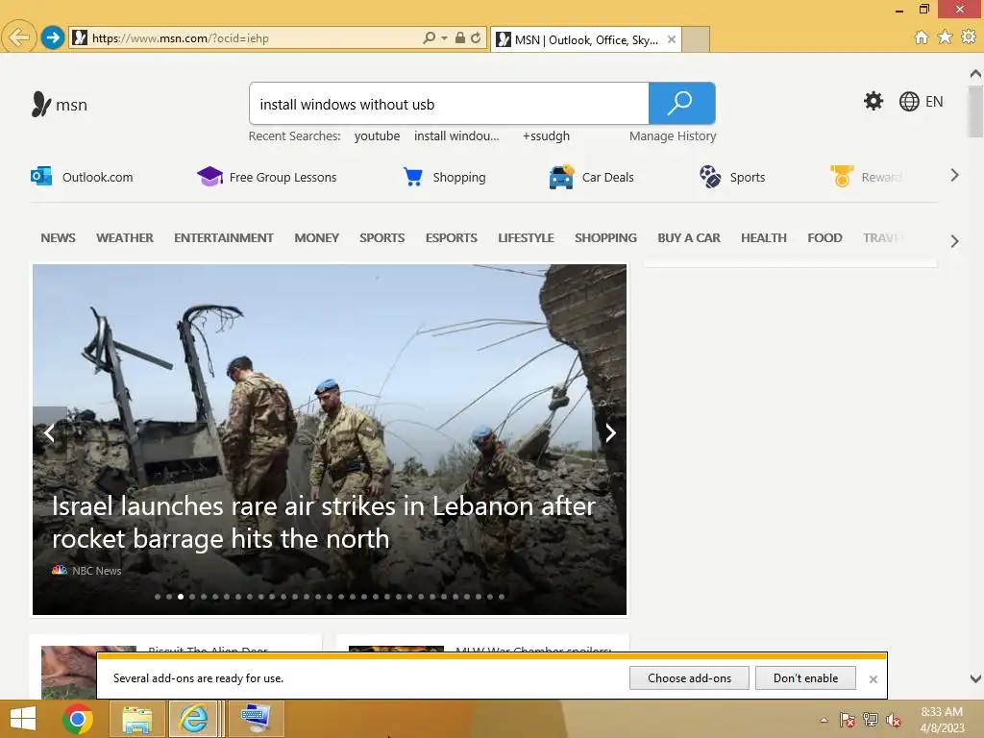Screen dimensions: 984x738
Task: Open File Explorer from the taskbar
Action: (136, 719)
